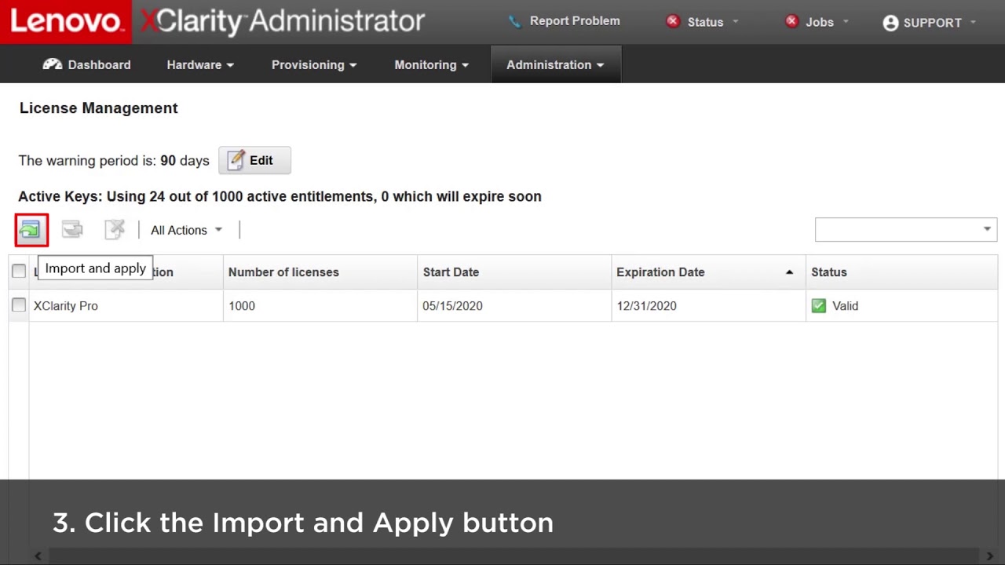Click the Report Problem phone icon
Screen dimensions: 1005x565
tap(514, 21)
